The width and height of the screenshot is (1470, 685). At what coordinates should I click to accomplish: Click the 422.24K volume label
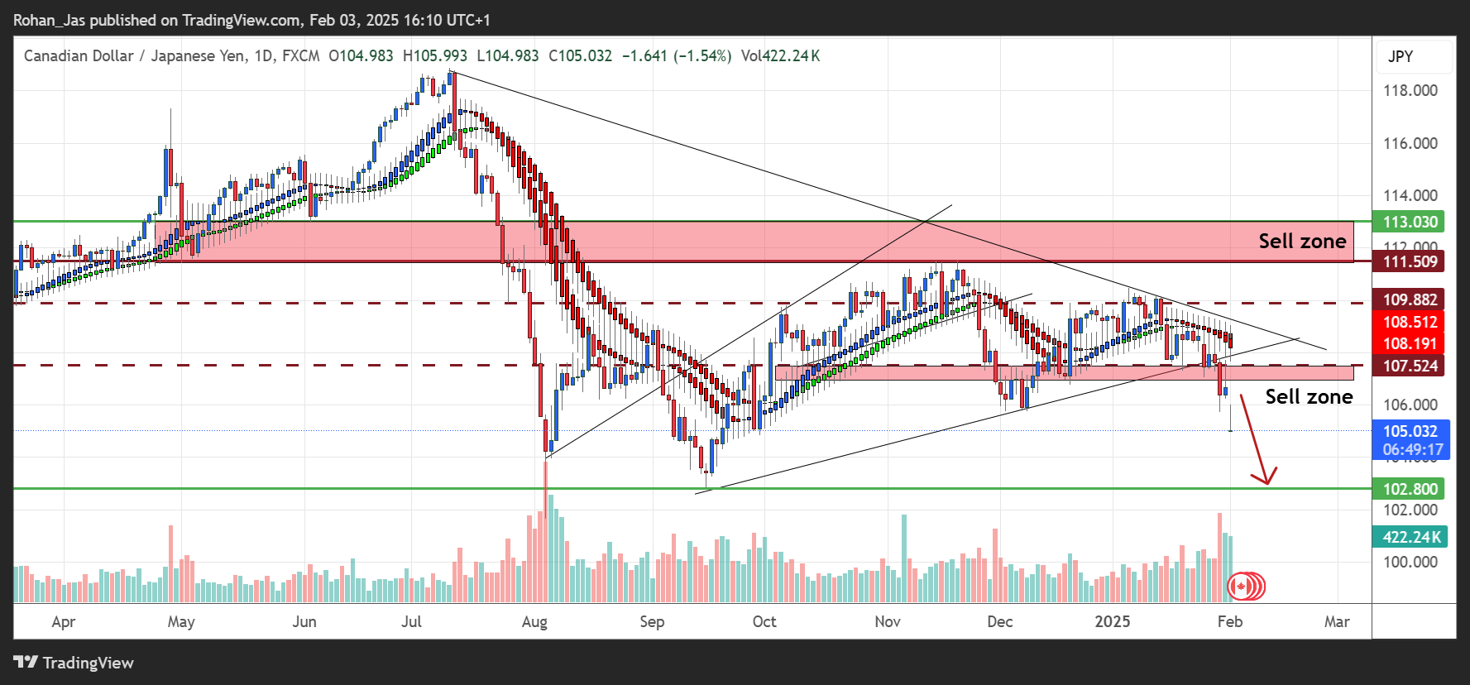1411,537
